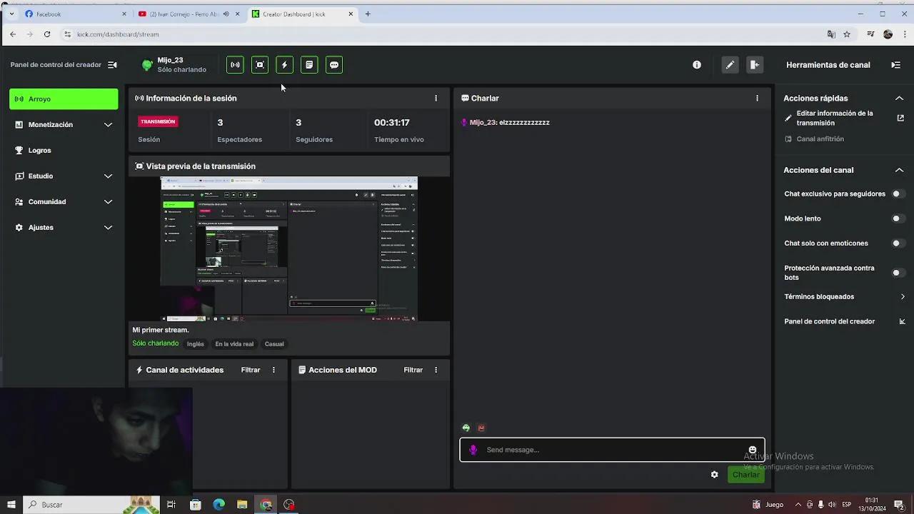The width and height of the screenshot is (914, 514).
Task: Click the exit arrow icon beside the pencil
Action: [755, 65]
